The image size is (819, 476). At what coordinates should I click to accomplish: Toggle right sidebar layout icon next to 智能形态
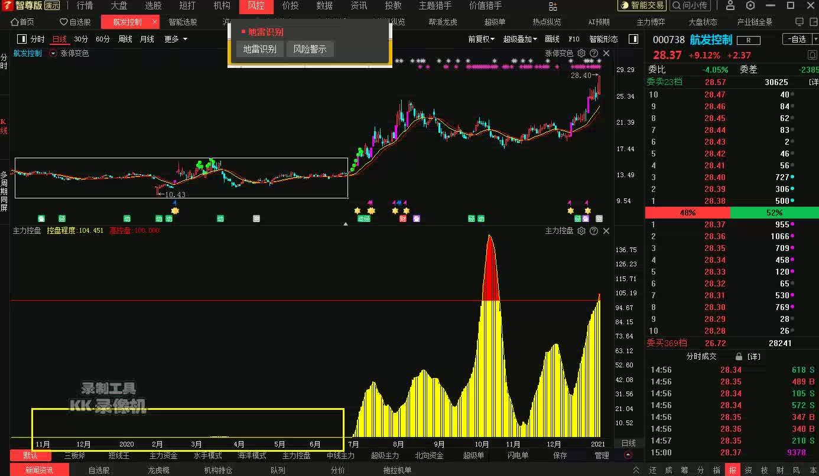[x=633, y=39]
